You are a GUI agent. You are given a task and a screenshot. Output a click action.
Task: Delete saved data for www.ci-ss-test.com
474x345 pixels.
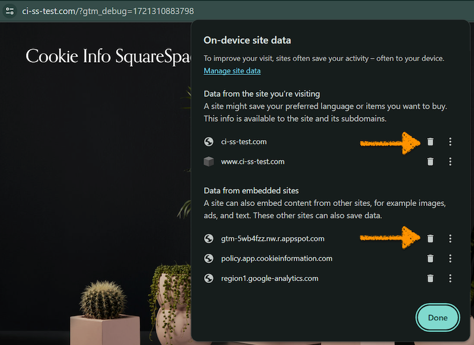click(x=430, y=162)
